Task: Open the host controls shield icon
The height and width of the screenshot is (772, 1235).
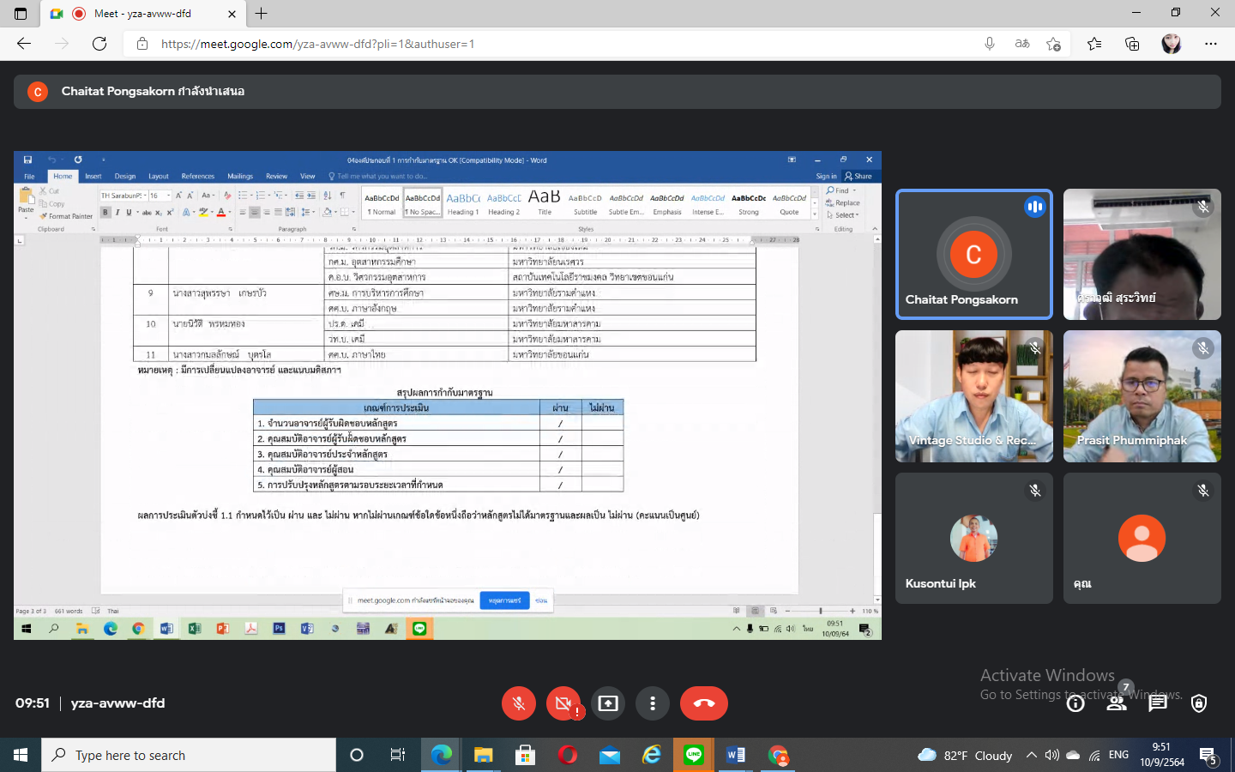Action: 1199,703
